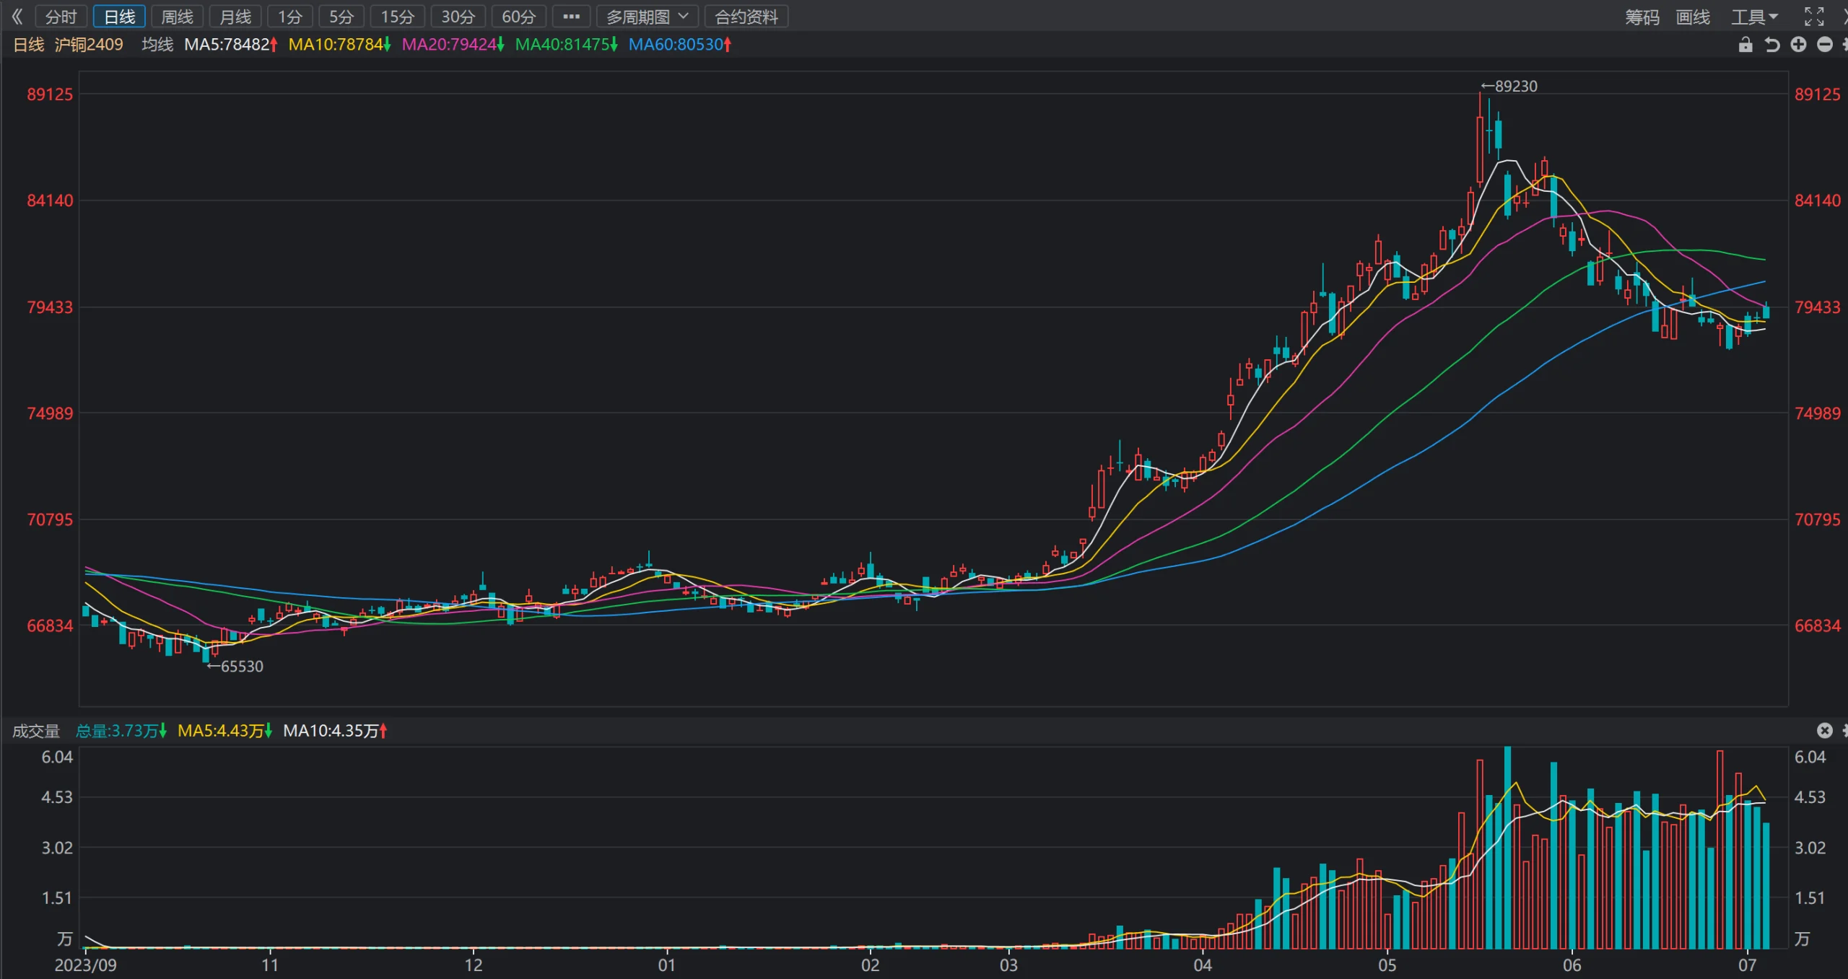Click the 04 month label on date axis
1848x979 pixels.
(1203, 965)
